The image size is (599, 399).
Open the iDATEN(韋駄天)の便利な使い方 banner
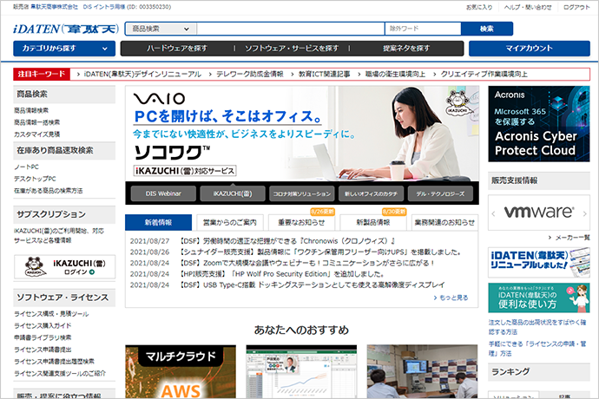(x=539, y=298)
